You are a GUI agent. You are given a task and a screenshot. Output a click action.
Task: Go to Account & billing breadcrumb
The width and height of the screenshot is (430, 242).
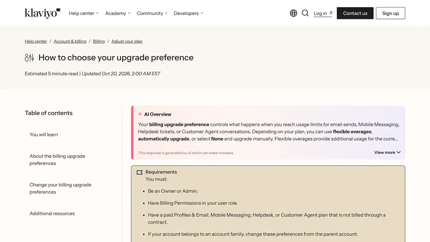(x=70, y=41)
